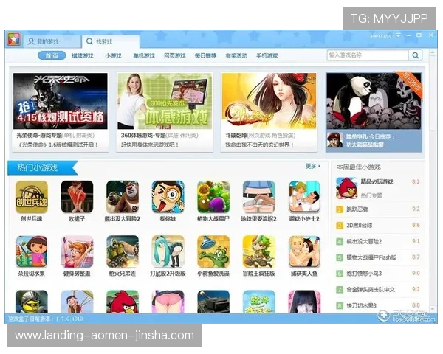This screenshot has width=443, height=354.
Task: Click the game box logo icon
Action: [x=14, y=39]
